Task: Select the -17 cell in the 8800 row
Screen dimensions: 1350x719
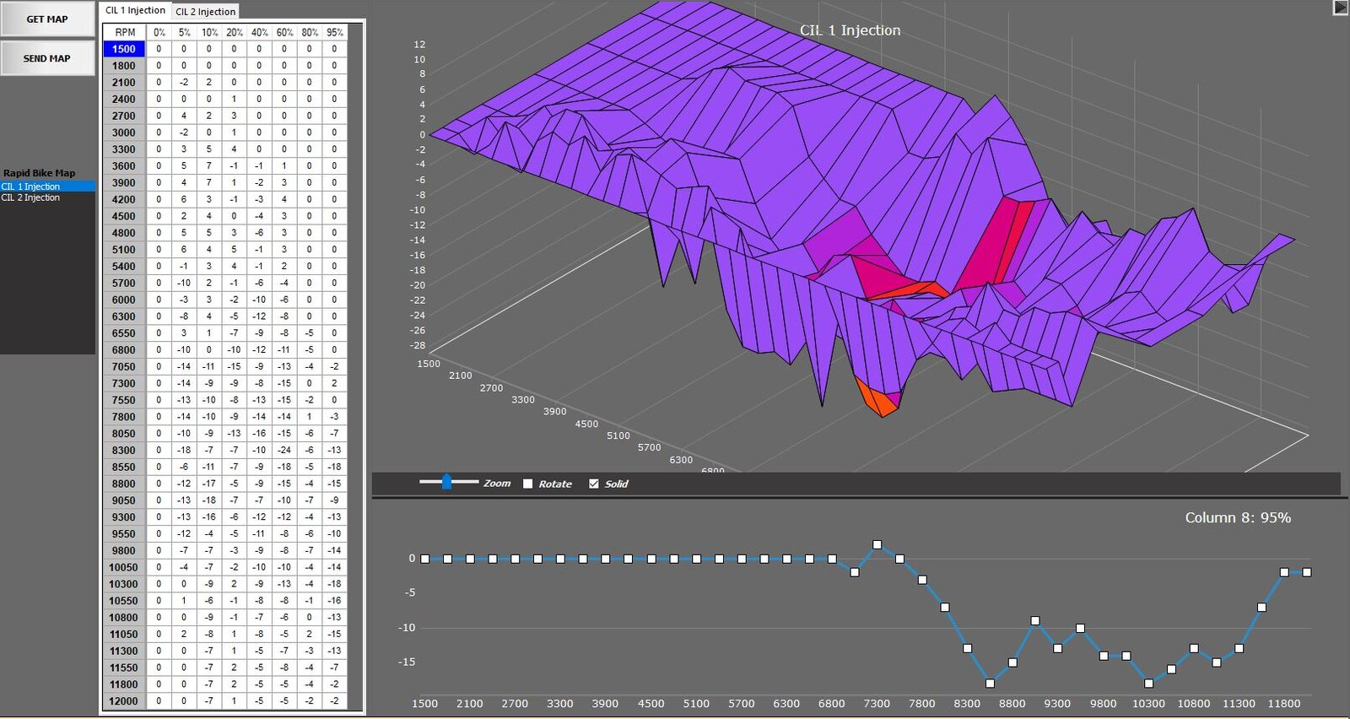Action: point(209,484)
